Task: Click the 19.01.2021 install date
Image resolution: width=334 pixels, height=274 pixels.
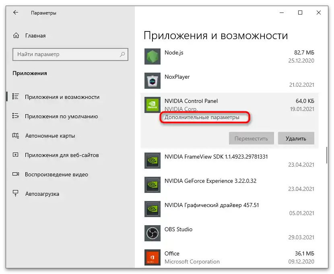Action: [302, 109]
